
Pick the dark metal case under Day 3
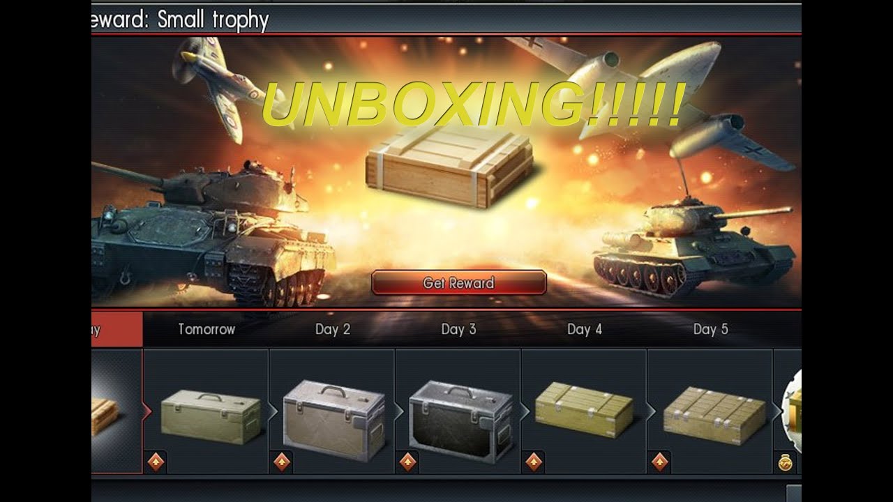460,422
